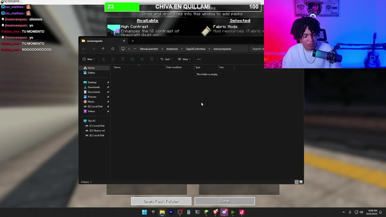Open the View dropdown menu
The image size is (386, 217).
coord(184,59)
